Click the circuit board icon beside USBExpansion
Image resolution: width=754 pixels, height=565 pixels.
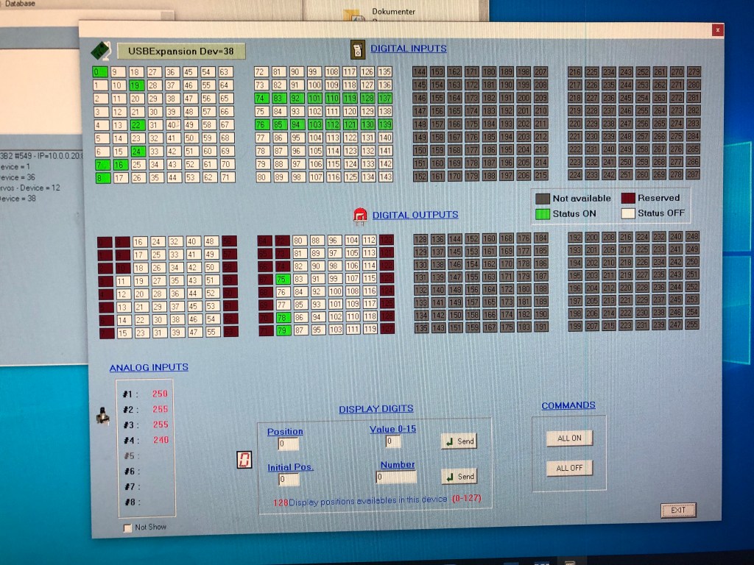[99, 51]
